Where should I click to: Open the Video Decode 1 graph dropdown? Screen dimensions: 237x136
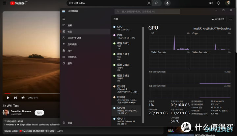pyautogui.click(x=200, y=52)
